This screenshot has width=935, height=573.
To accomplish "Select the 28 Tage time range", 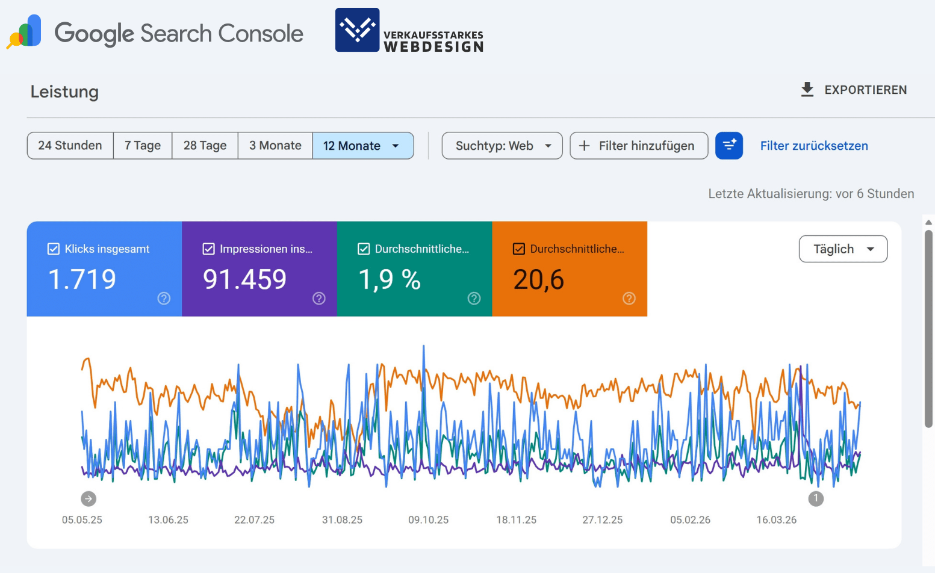I will [x=205, y=146].
